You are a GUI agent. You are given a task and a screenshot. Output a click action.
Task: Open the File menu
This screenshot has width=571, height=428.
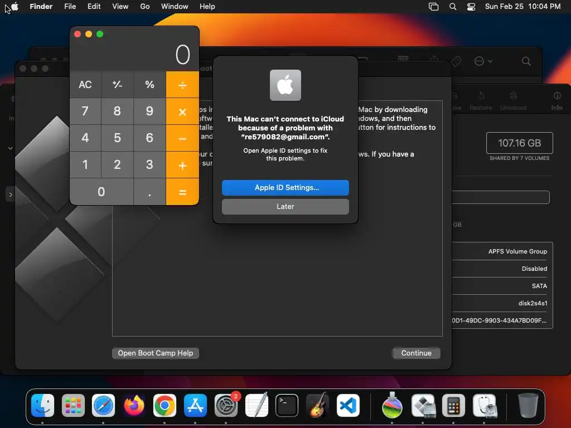[x=70, y=7]
